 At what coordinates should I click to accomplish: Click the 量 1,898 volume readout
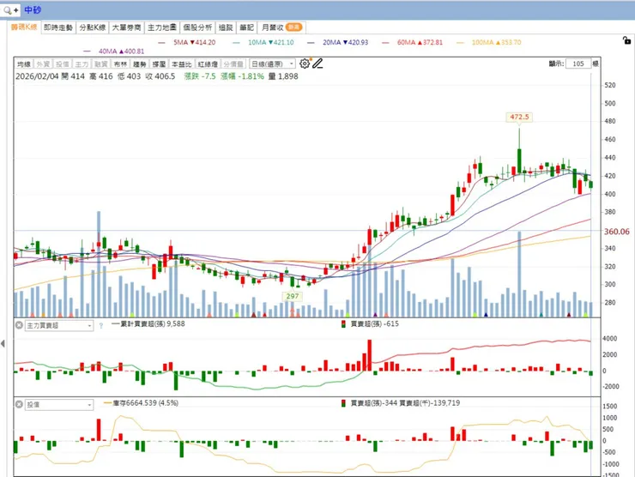pyautogui.click(x=283, y=76)
